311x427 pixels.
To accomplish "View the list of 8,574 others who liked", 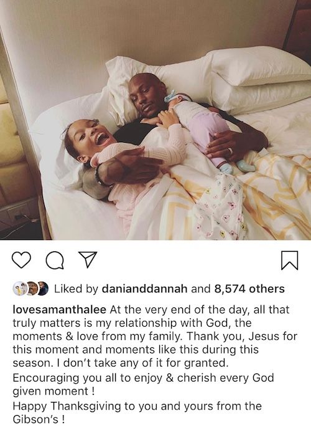I will [x=249, y=289].
